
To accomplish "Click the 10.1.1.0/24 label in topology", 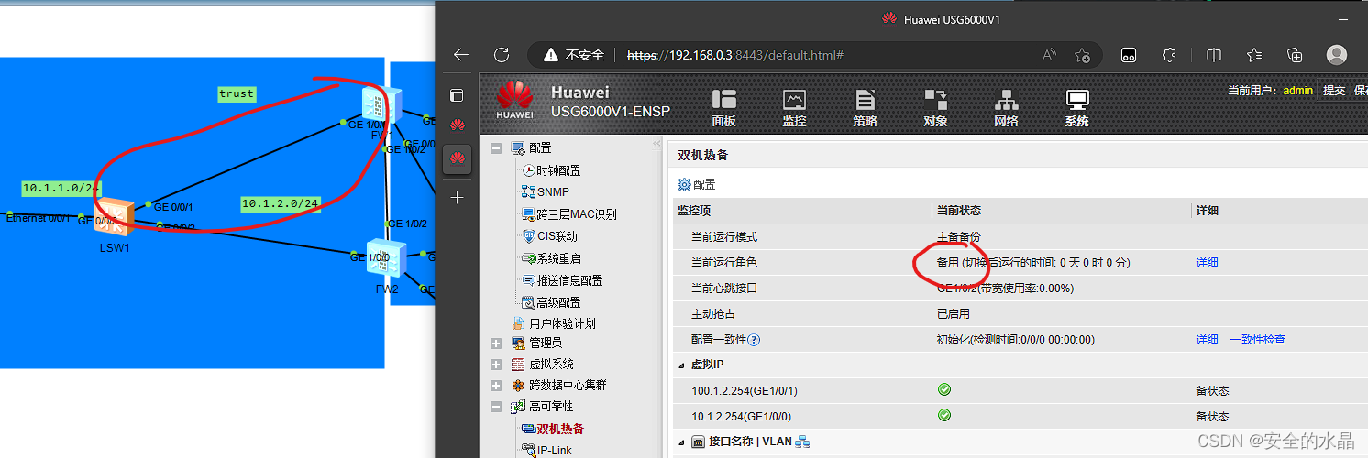I will [x=61, y=188].
